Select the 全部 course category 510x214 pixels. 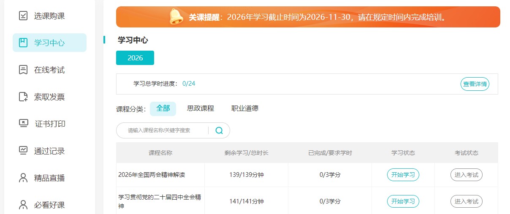tap(163, 108)
